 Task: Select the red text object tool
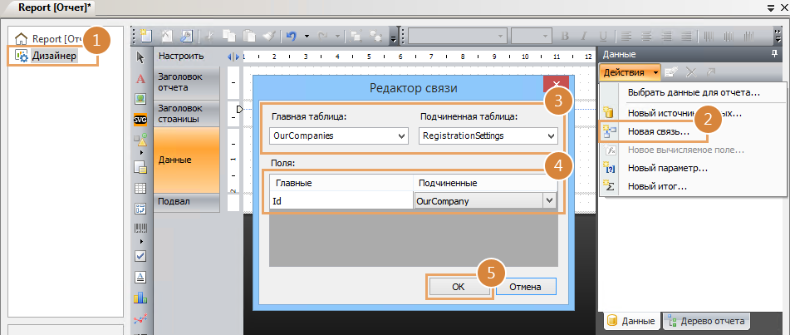140,77
